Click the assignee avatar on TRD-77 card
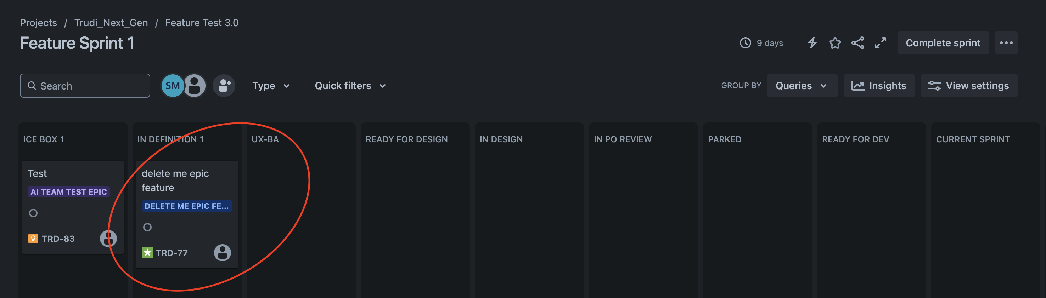The image size is (1046, 298). pos(223,253)
